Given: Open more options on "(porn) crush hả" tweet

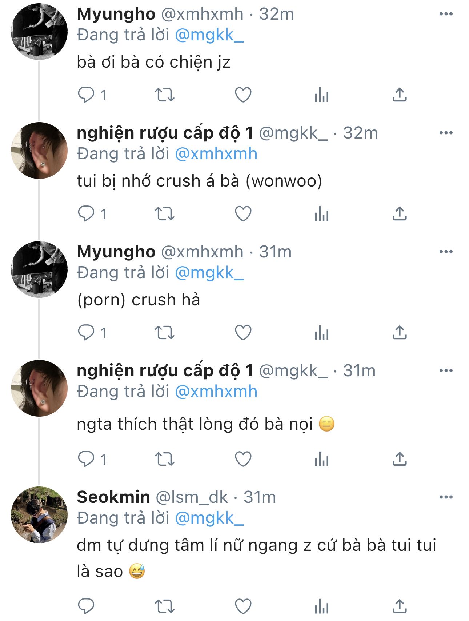Looking at the screenshot, I should pos(446,252).
